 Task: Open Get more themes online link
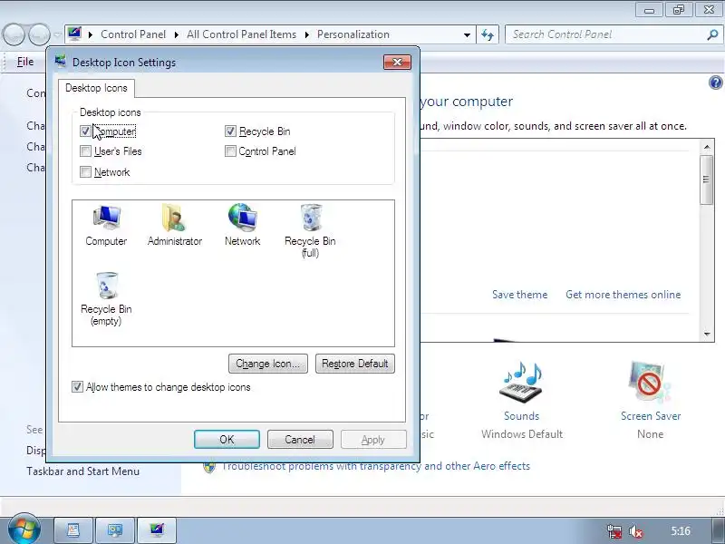[x=623, y=295]
